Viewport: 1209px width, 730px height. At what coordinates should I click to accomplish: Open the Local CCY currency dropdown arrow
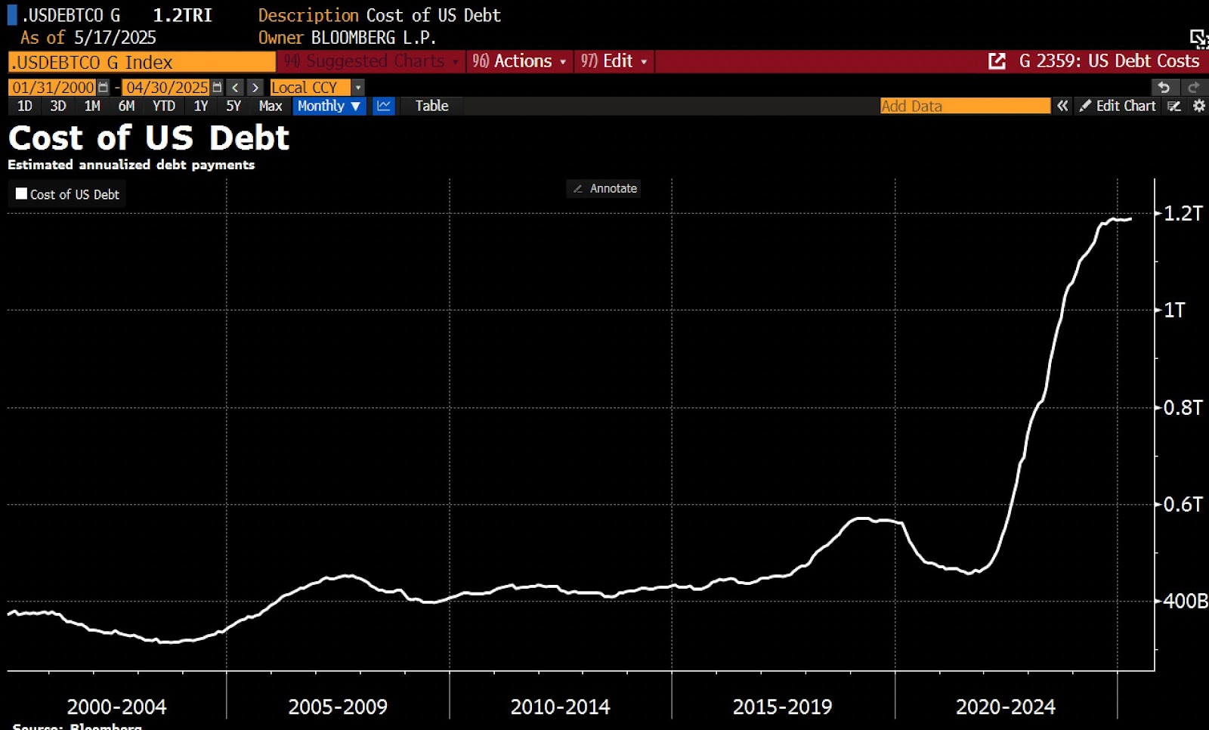point(358,88)
